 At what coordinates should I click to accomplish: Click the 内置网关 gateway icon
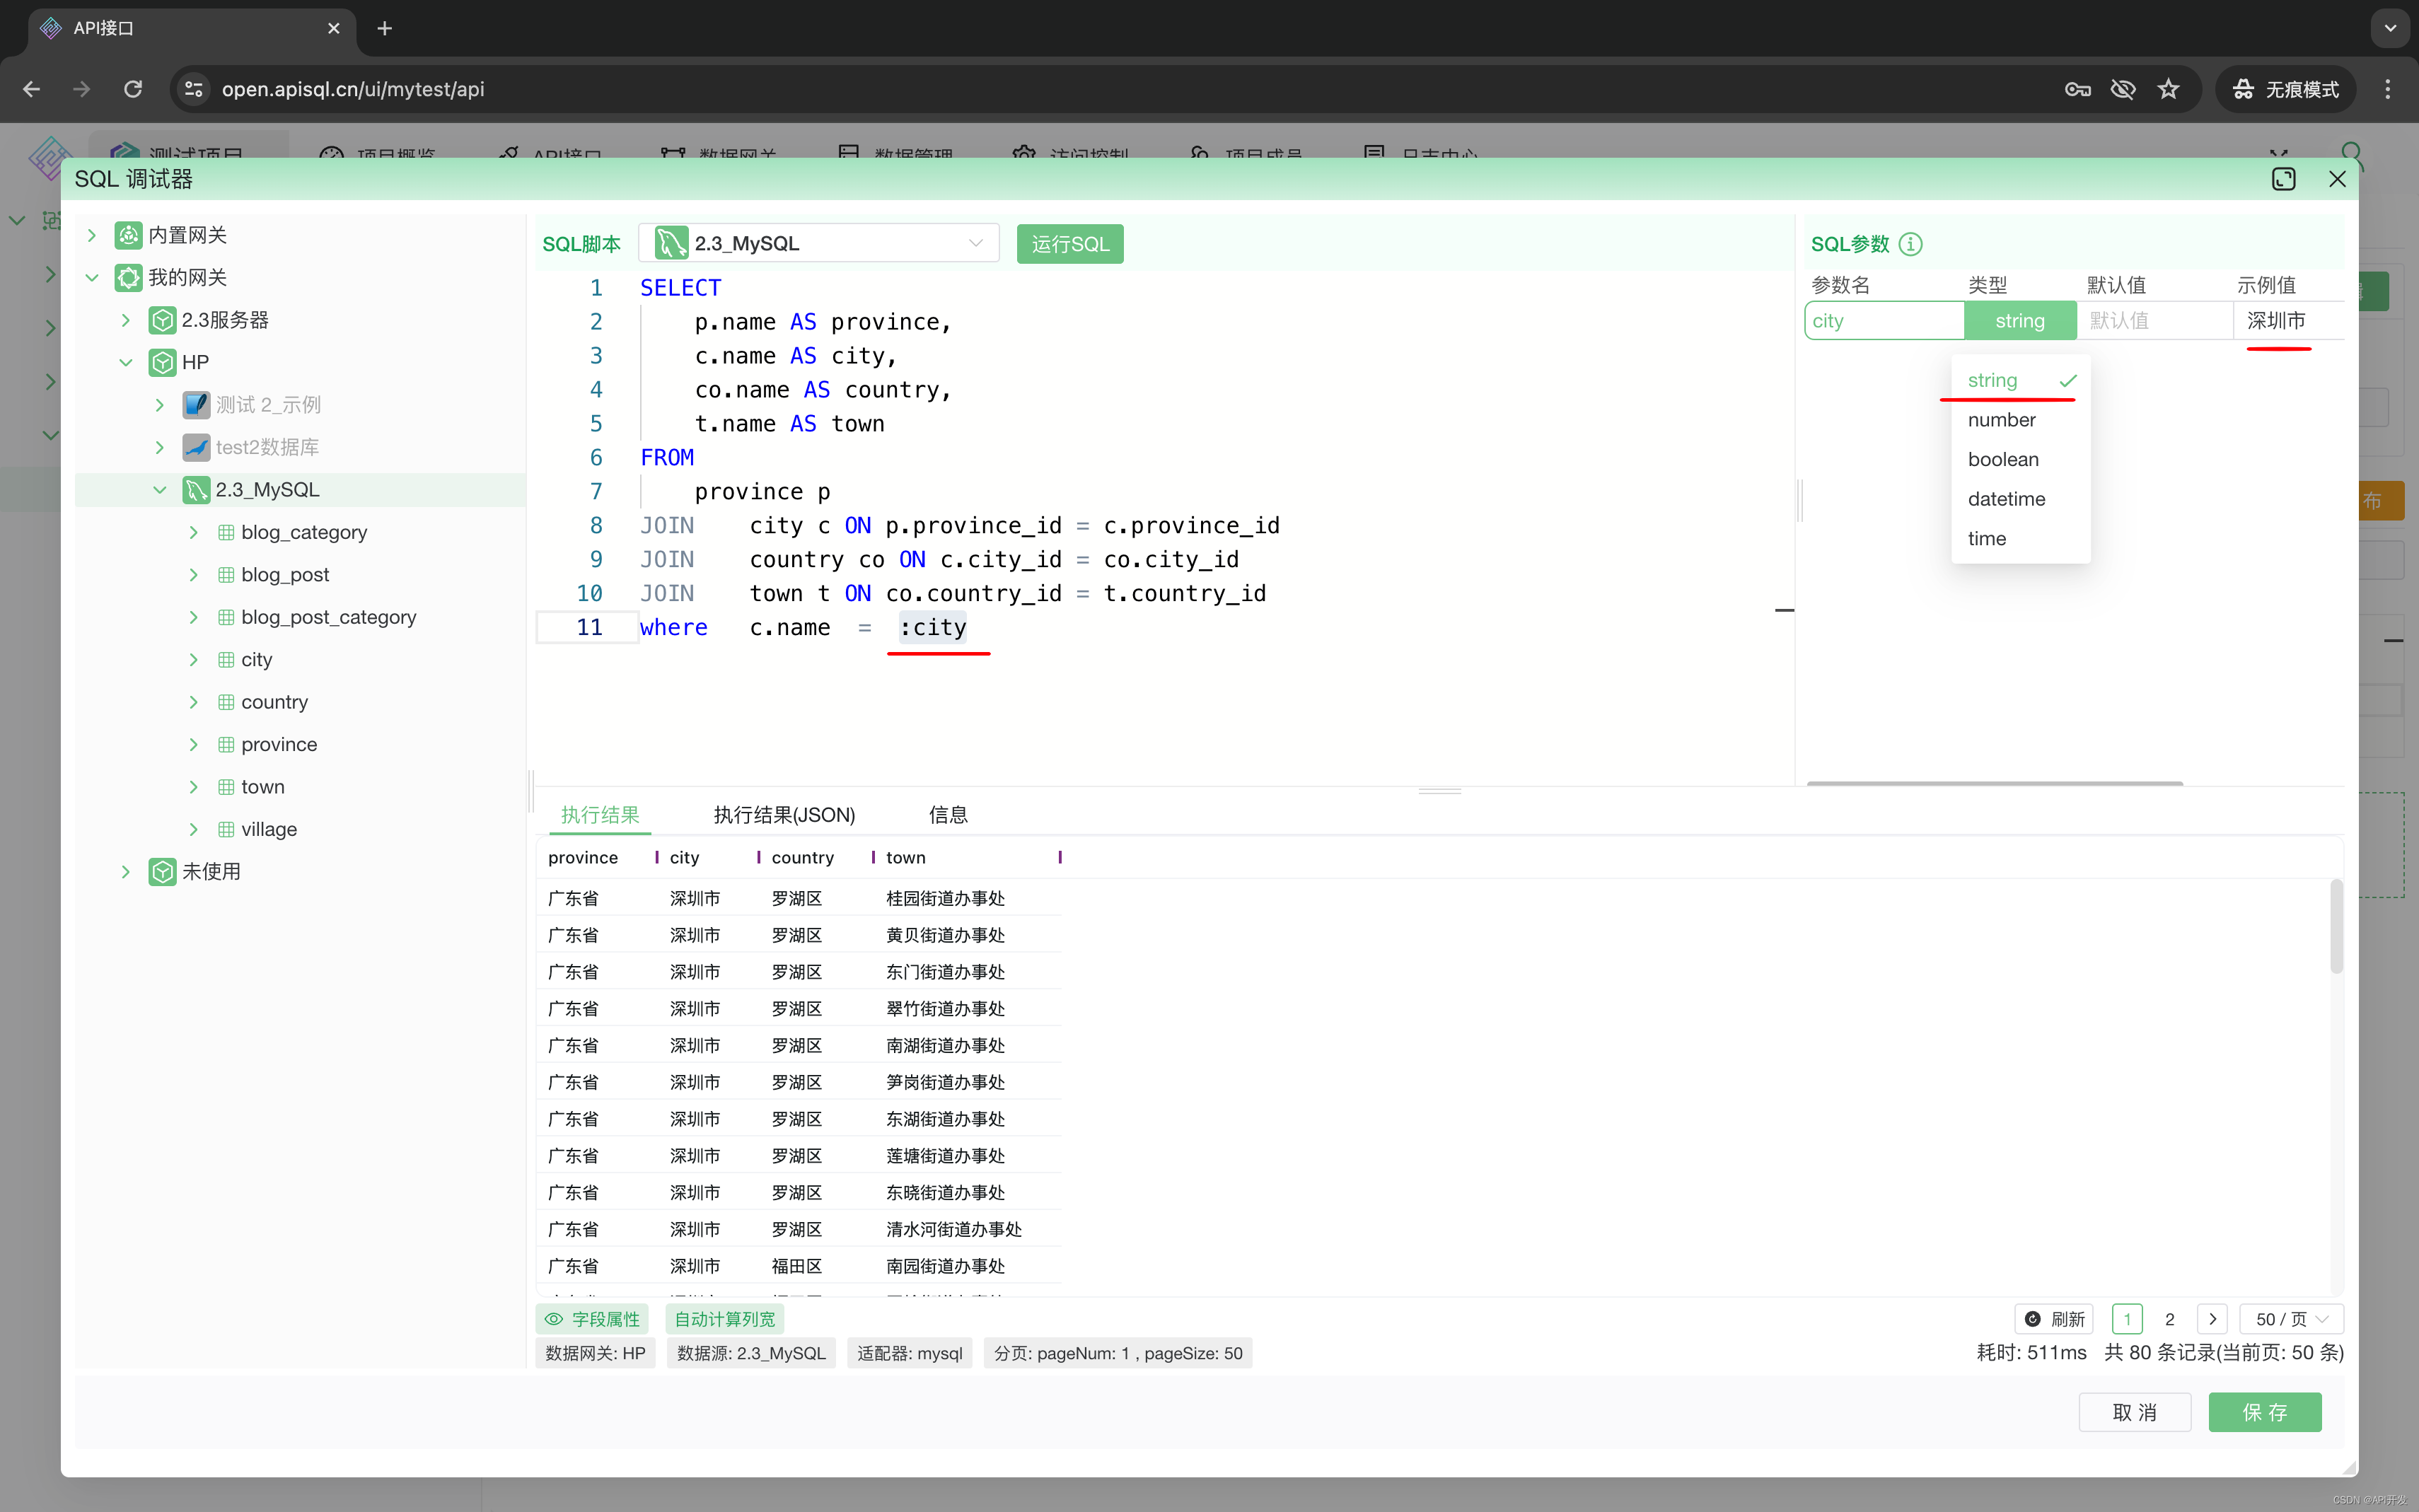tap(128, 235)
